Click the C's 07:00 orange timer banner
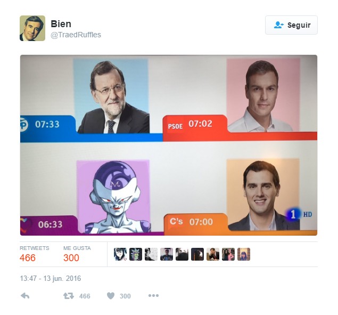 coord(195,223)
